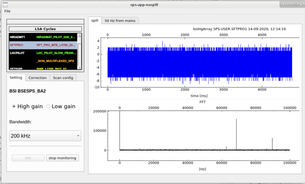Open the Scan config tab
Screen dimensions: 305x184
(x=63, y=78)
